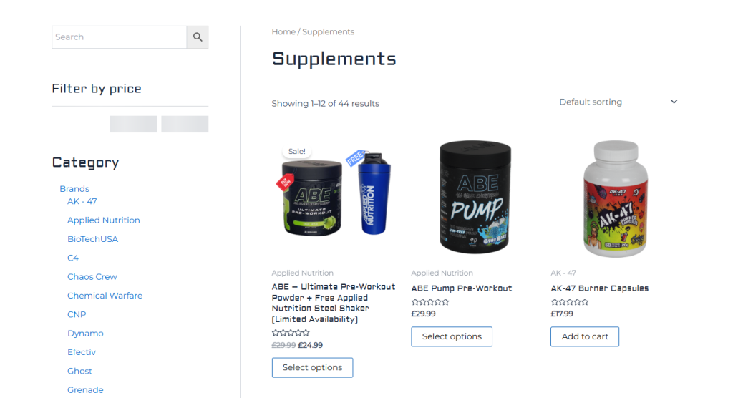Open the Default sorting dropdown

coord(618,102)
